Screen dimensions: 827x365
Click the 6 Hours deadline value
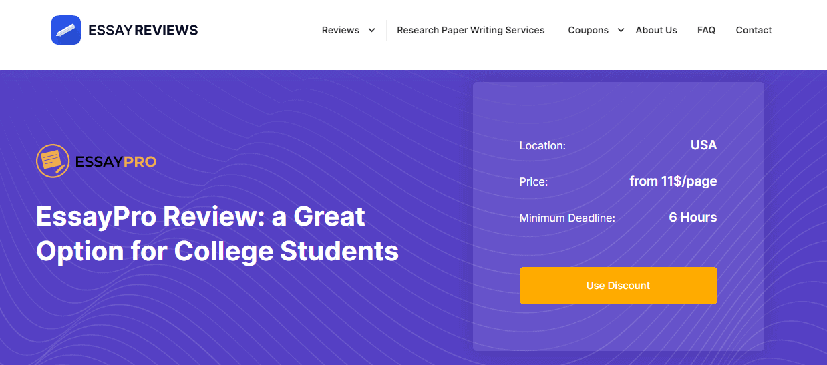(x=693, y=217)
